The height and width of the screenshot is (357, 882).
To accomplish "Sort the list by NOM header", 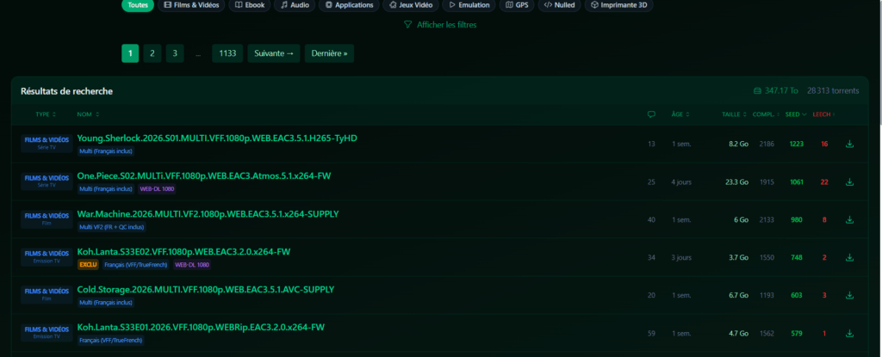I will point(88,114).
